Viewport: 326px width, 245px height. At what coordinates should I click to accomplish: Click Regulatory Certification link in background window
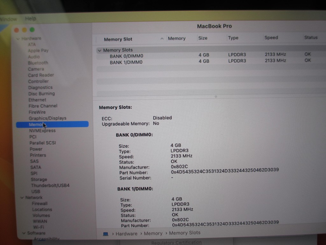(176, 242)
